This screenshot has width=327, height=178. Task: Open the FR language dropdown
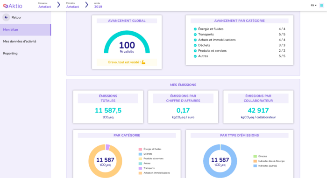[313, 6]
